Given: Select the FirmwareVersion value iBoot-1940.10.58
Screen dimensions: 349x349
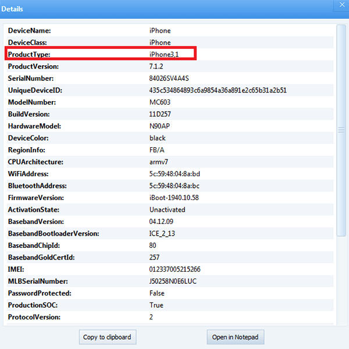Looking at the screenshot, I should pos(174,198).
